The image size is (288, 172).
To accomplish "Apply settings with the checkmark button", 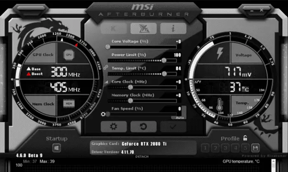I will [x=173, y=127].
